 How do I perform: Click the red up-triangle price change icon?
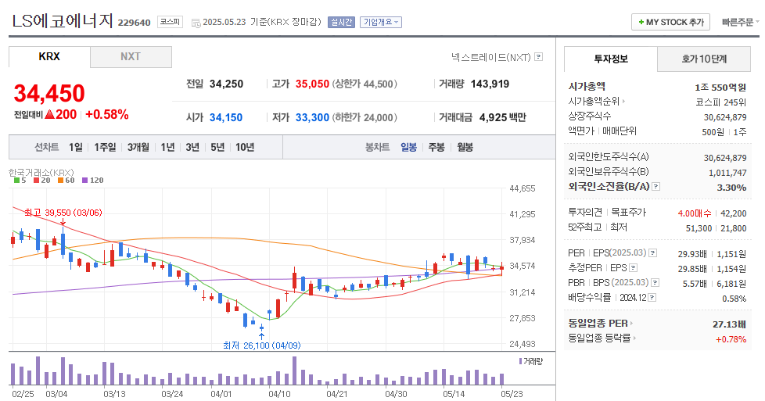point(49,115)
